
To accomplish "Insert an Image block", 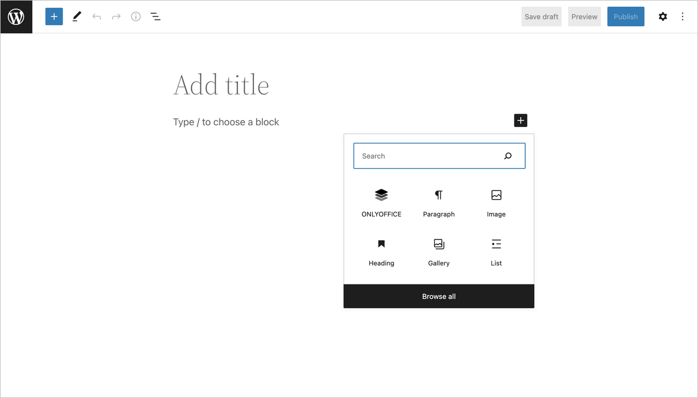I will (496, 202).
